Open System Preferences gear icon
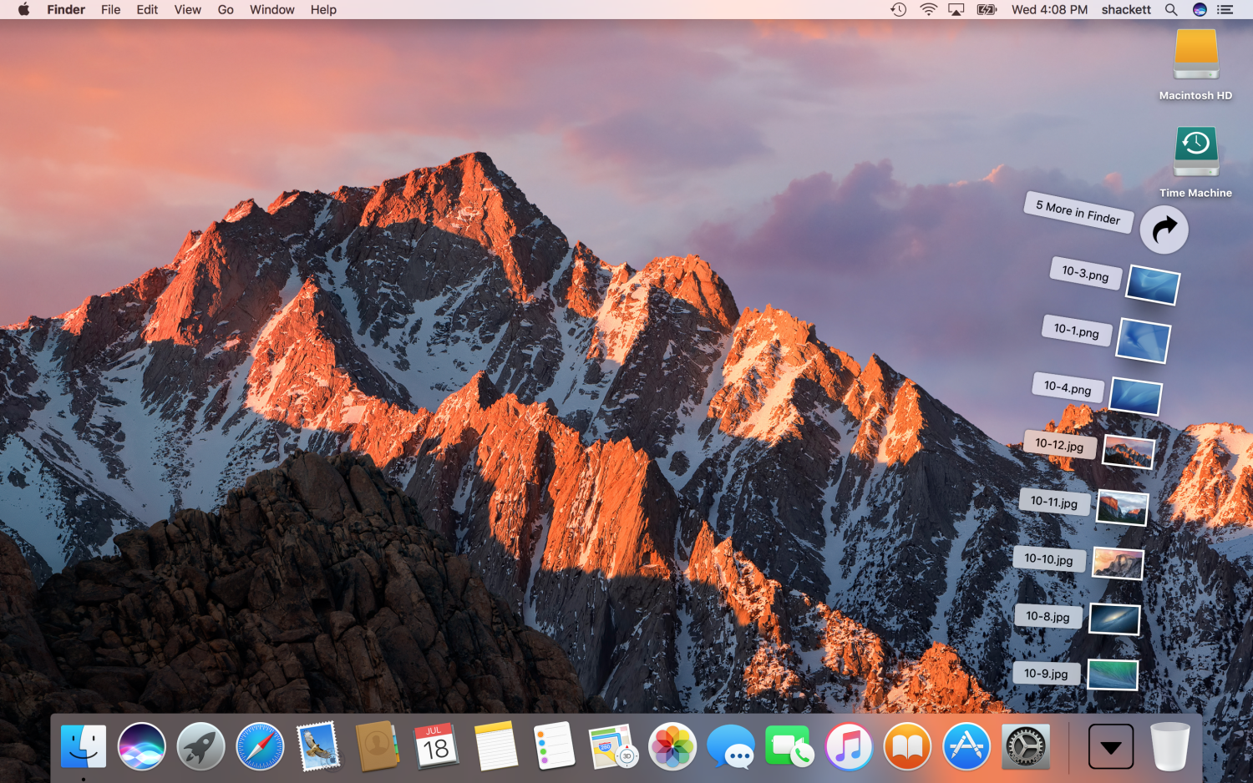This screenshot has height=783, width=1253. [1025, 745]
